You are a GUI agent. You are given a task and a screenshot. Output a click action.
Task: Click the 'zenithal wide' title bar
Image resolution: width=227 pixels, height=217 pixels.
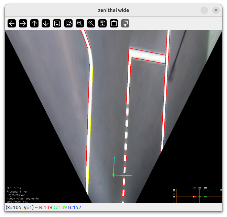click(113, 10)
